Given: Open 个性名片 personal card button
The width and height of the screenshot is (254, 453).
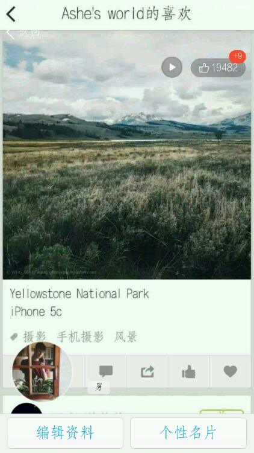Looking at the screenshot, I should click(188, 433).
